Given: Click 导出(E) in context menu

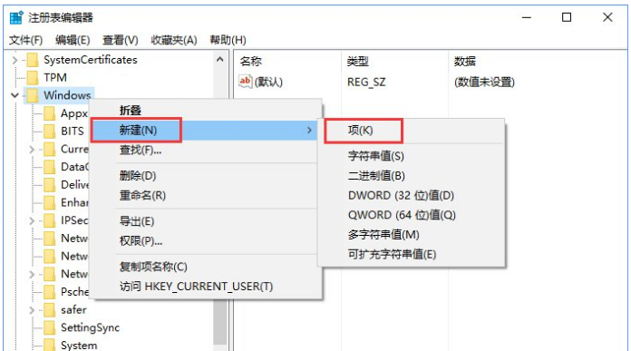Looking at the screenshot, I should coord(137,221).
